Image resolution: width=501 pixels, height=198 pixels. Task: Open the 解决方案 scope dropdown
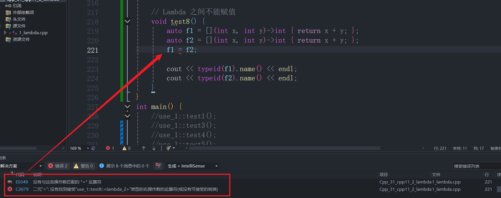coord(21,166)
